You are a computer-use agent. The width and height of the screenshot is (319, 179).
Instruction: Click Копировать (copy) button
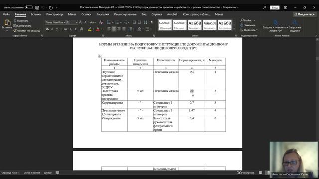[x=22, y=26]
